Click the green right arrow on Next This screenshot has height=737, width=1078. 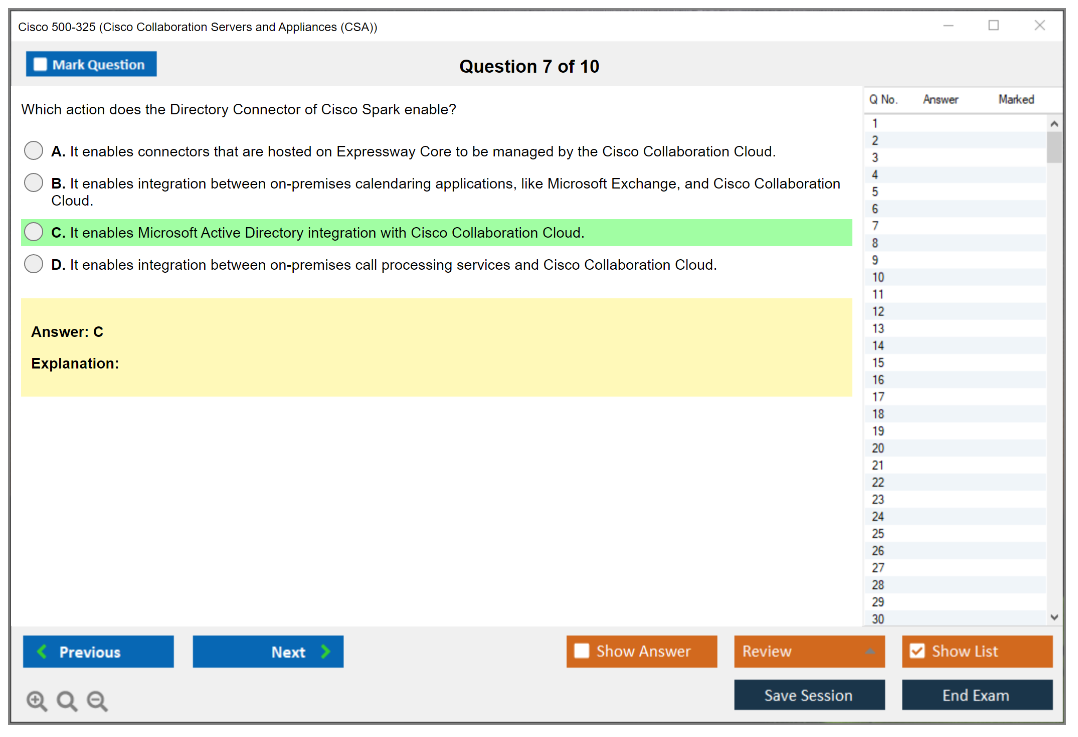click(325, 651)
